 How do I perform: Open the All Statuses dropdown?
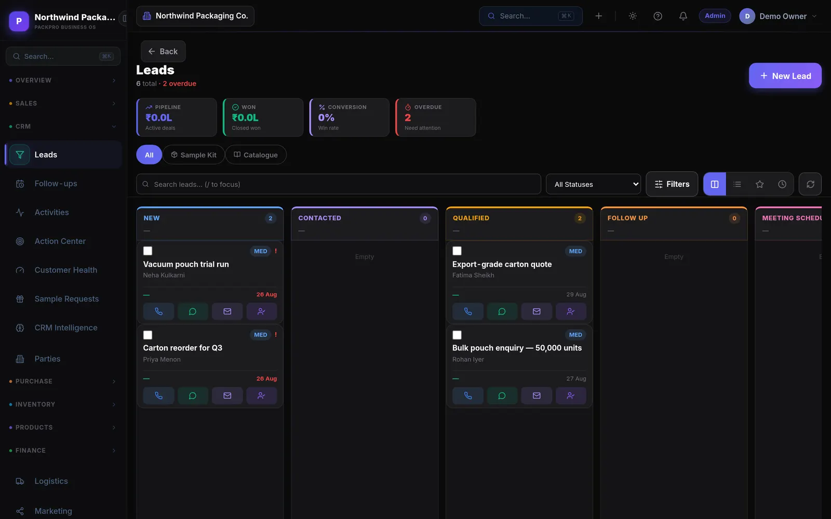pos(593,184)
